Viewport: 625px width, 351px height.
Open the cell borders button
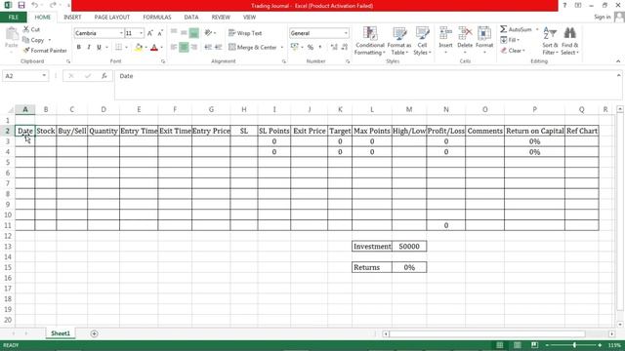[118, 48]
